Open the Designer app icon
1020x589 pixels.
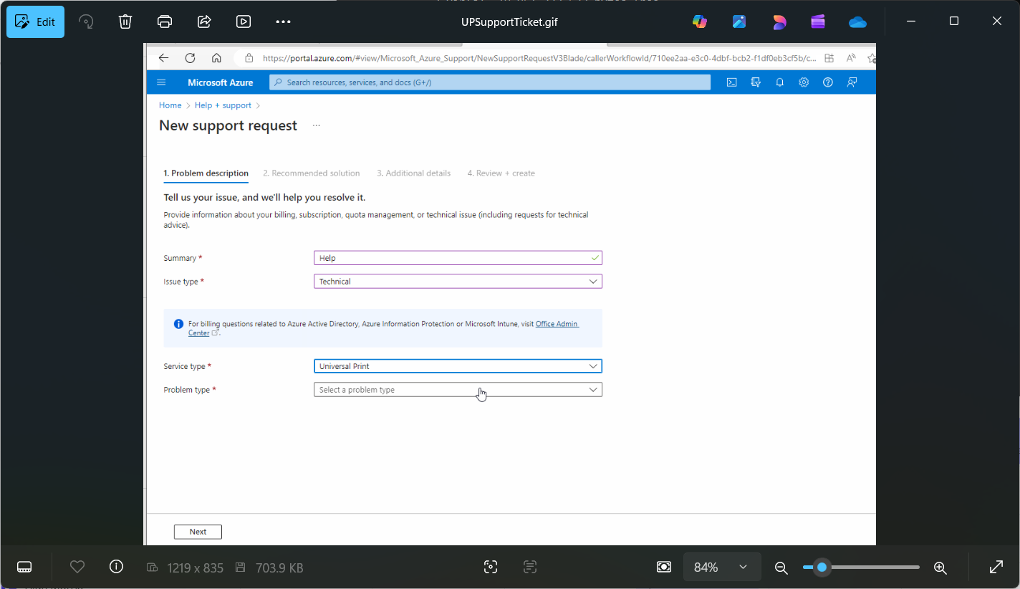739,21
